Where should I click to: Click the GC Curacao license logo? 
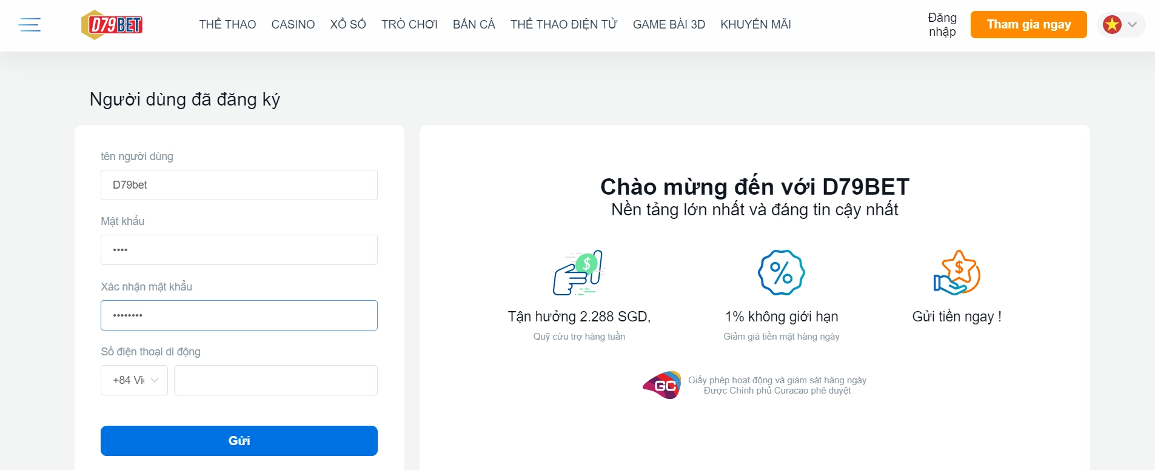tap(662, 385)
